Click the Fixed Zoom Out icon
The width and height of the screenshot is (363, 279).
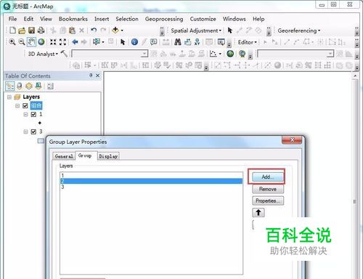tap(62, 42)
